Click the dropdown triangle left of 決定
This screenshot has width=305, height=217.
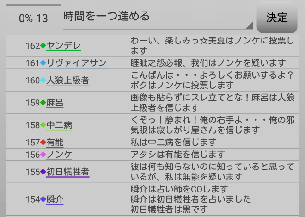click(250, 25)
